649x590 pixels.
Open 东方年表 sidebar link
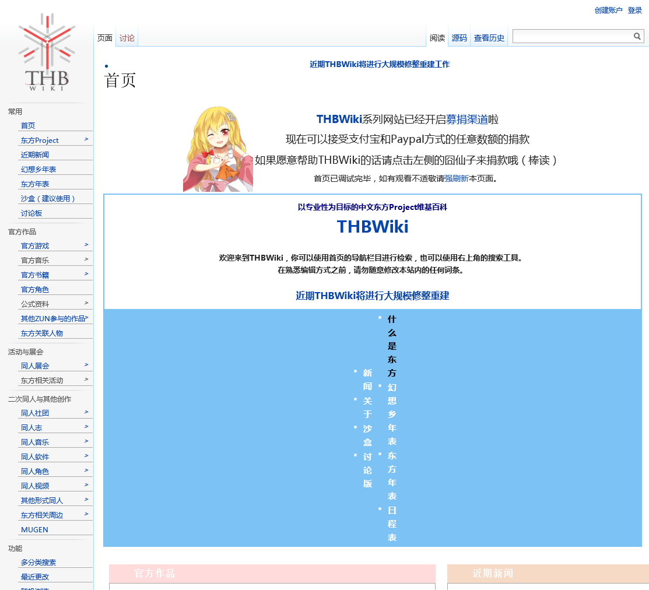coord(35,184)
